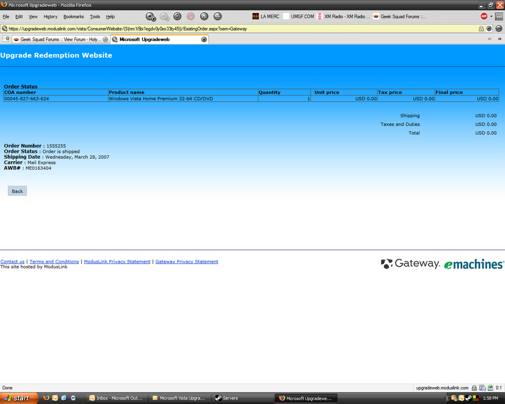
Task: Launch Firefox from Quick Launch
Action: [46, 398]
